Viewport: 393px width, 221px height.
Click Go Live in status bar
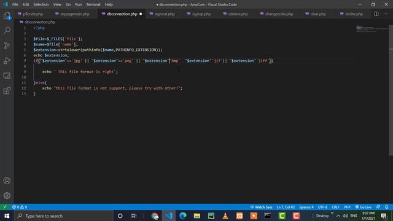364,207
